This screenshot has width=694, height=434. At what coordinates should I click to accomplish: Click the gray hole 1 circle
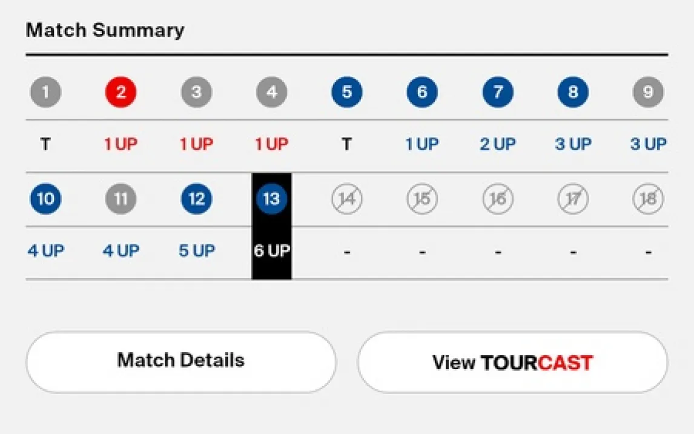click(x=45, y=93)
